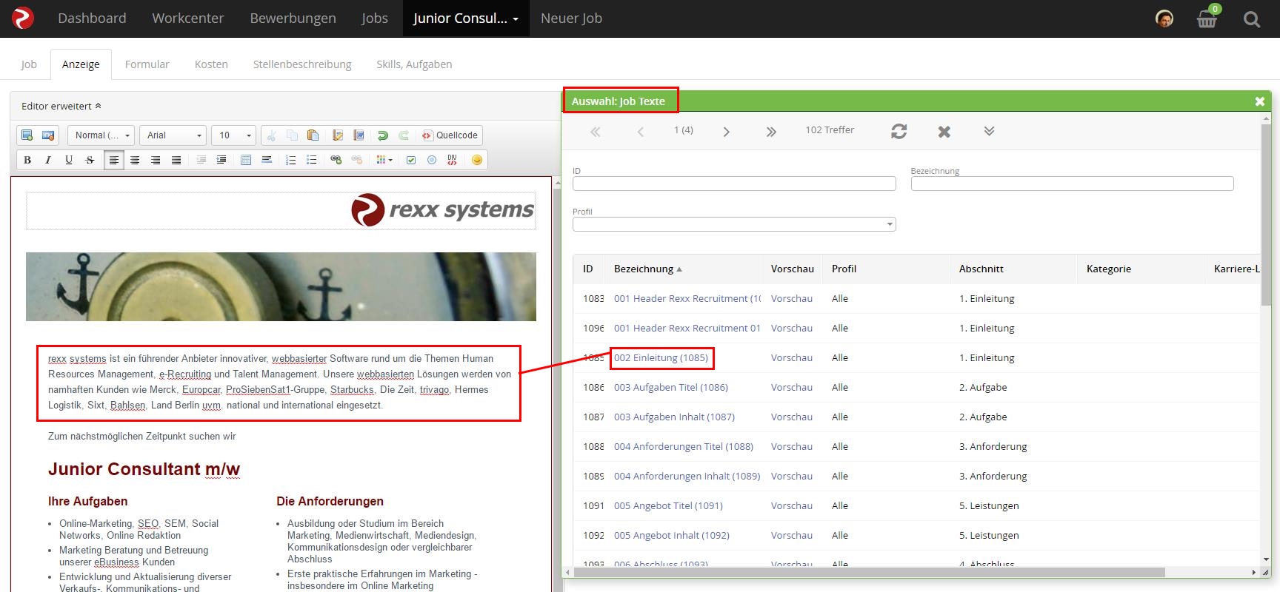Insert a checkbox form element
The height and width of the screenshot is (592, 1280).
pos(411,160)
